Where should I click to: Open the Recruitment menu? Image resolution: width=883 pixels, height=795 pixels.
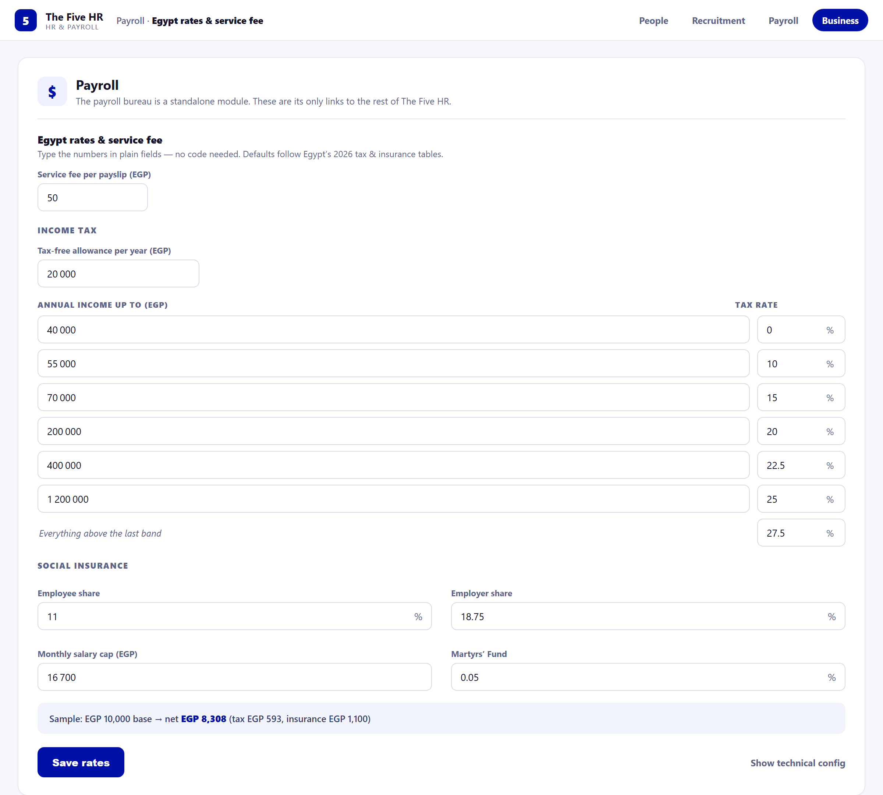click(718, 21)
